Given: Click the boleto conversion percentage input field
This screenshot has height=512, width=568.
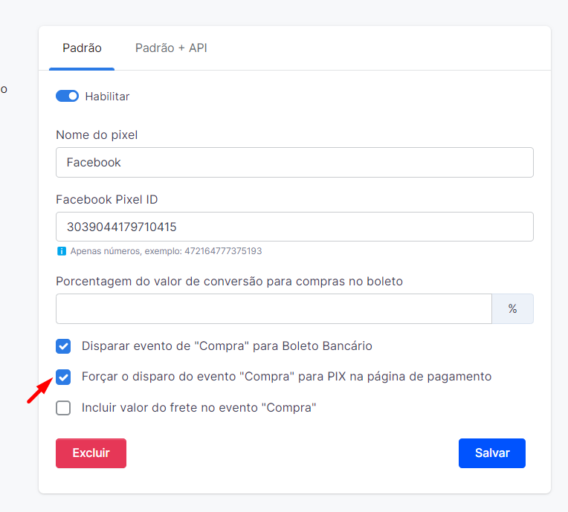Looking at the screenshot, I should [x=274, y=309].
